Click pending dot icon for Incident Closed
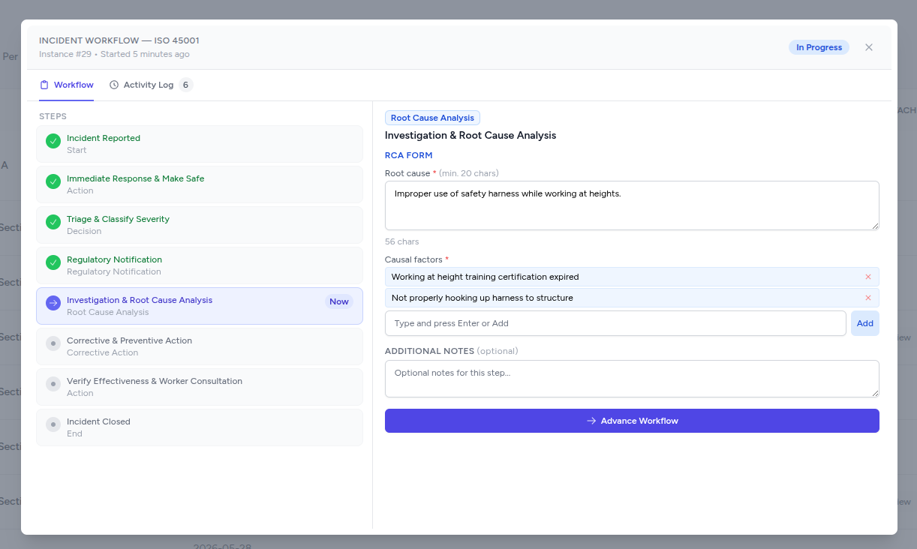The width and height of the screenshot is (917, 549). point(53,424)
